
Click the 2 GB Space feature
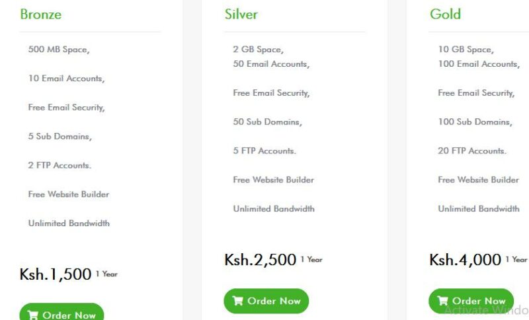coord(258,50)
